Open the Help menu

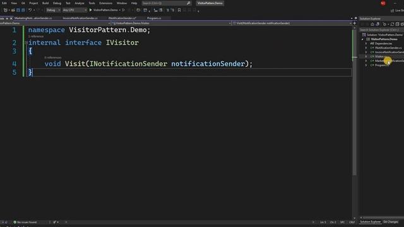pos(134,3)
